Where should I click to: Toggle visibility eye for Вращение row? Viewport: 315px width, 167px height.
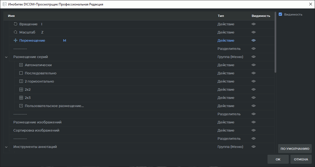(x=254, y=24)
